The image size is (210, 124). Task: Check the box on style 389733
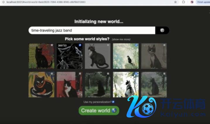(80, 45)
